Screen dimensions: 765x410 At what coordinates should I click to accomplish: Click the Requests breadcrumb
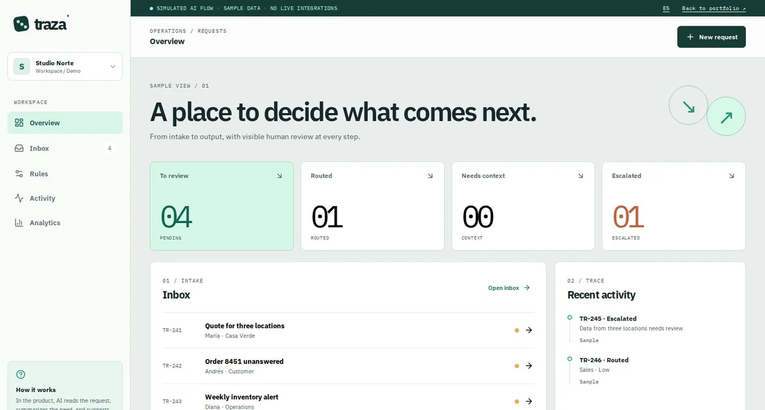coord(212,31)
